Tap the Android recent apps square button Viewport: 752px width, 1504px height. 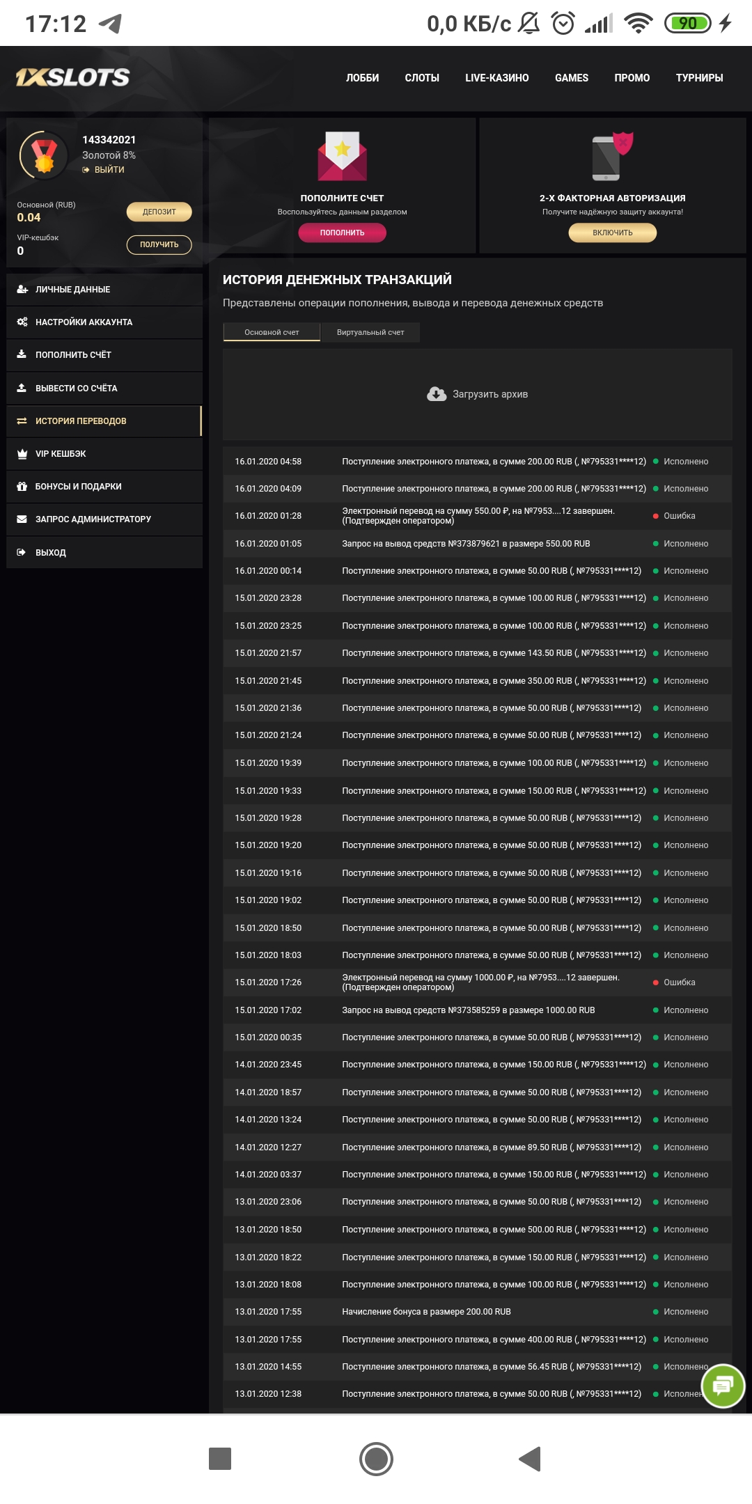click(220, 1459)
